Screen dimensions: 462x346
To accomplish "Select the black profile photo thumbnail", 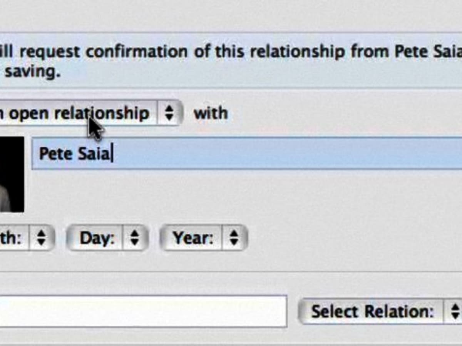I will pos(12,174).
